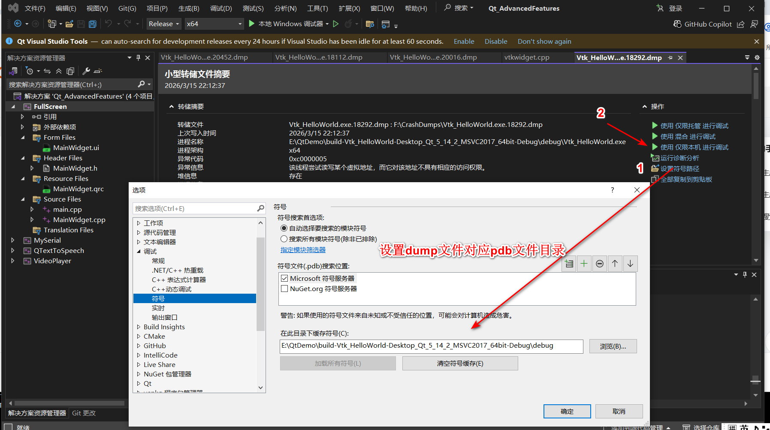Collapse the 调试 options category
The image size is (770, 430).
tap(139, 251)
